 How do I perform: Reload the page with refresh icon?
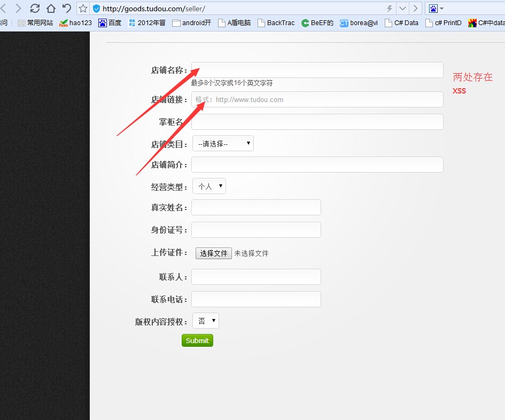click(35, 9)
